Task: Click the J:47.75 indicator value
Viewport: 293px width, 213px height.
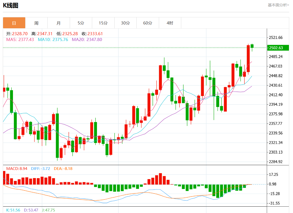Action: (x=48, y=210)
